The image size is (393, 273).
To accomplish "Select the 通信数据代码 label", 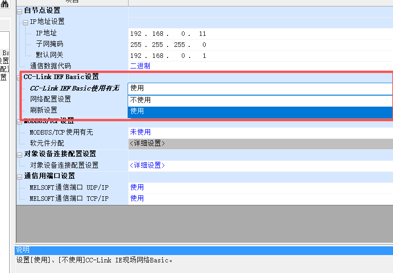I will pos(51,66).
